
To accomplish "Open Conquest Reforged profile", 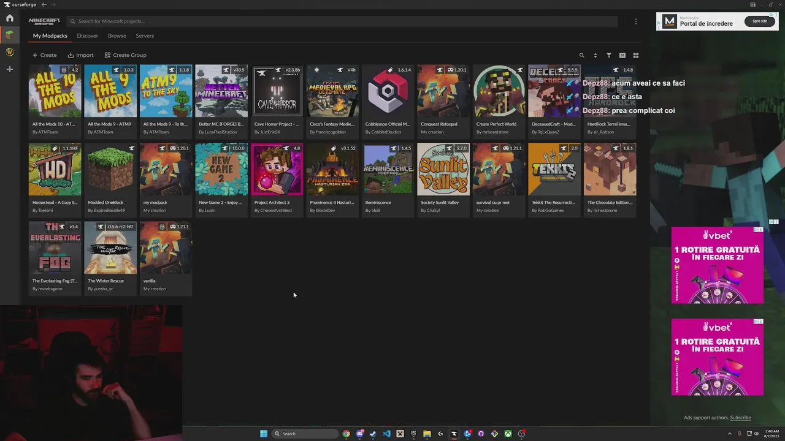I will coord(443,101).
